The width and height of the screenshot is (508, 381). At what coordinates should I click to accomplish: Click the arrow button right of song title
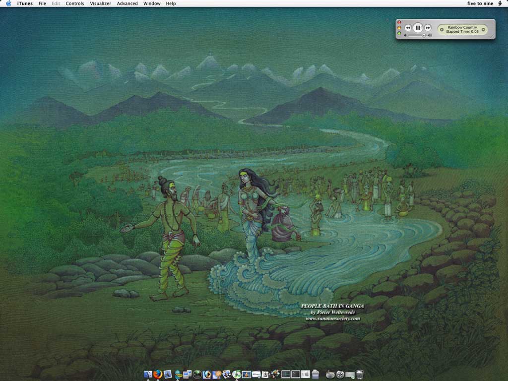coord(483,30)
